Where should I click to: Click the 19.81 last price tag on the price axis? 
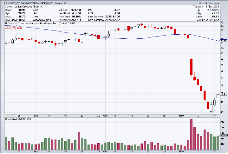click(x=224, y=94)
